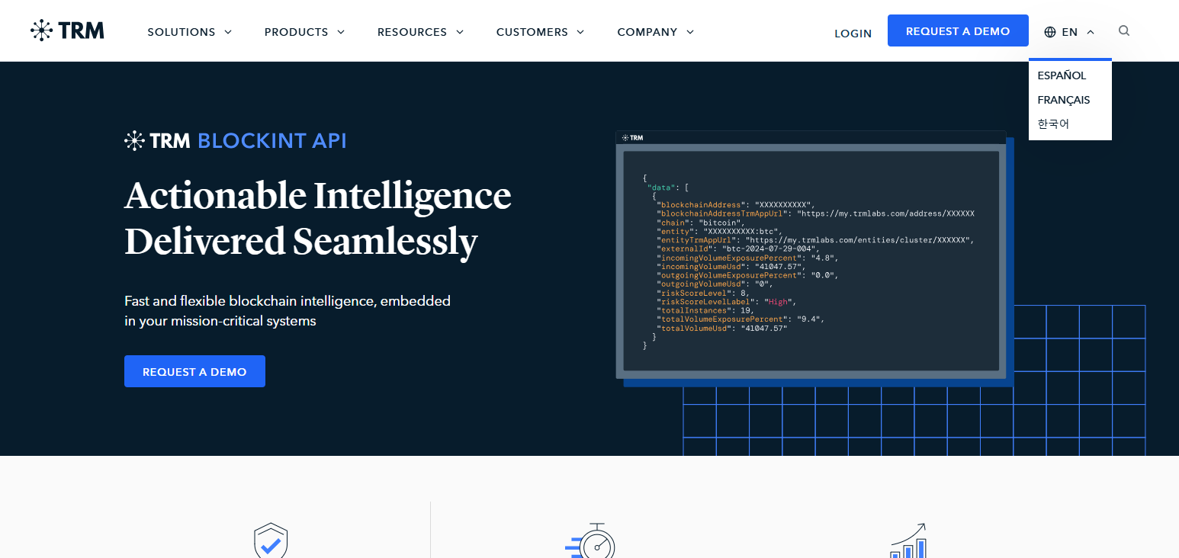The image size is (1179, 558).
Task: Click the "chain": "bitcoin" line
Action: tap(700, 223)
